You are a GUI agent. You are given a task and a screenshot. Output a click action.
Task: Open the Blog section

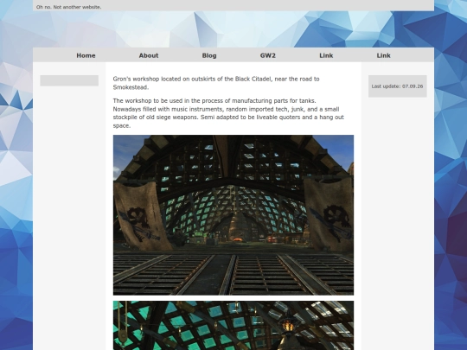click(x=209, y=55)
